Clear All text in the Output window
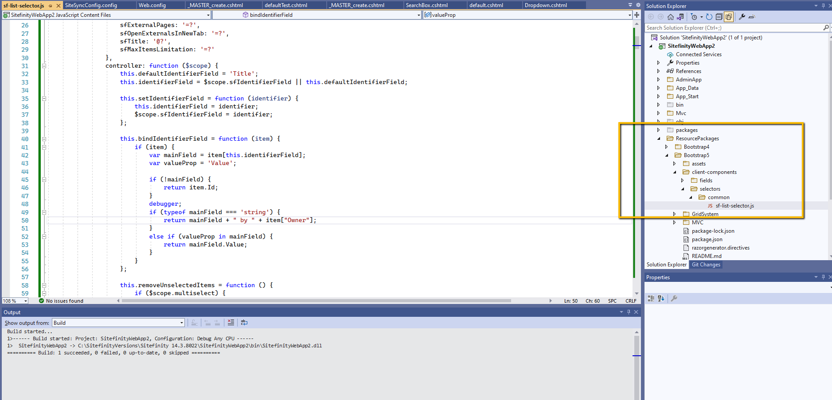Viewport: 832px width, 400px height. pyautogui.click(x=231, y=323)
